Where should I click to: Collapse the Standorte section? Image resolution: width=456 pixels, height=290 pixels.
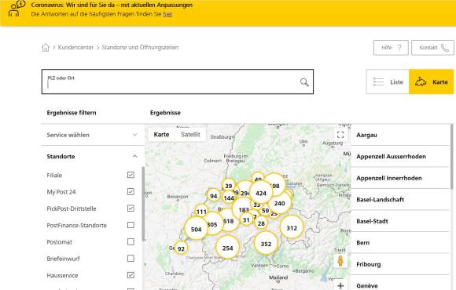pos(134,156)
